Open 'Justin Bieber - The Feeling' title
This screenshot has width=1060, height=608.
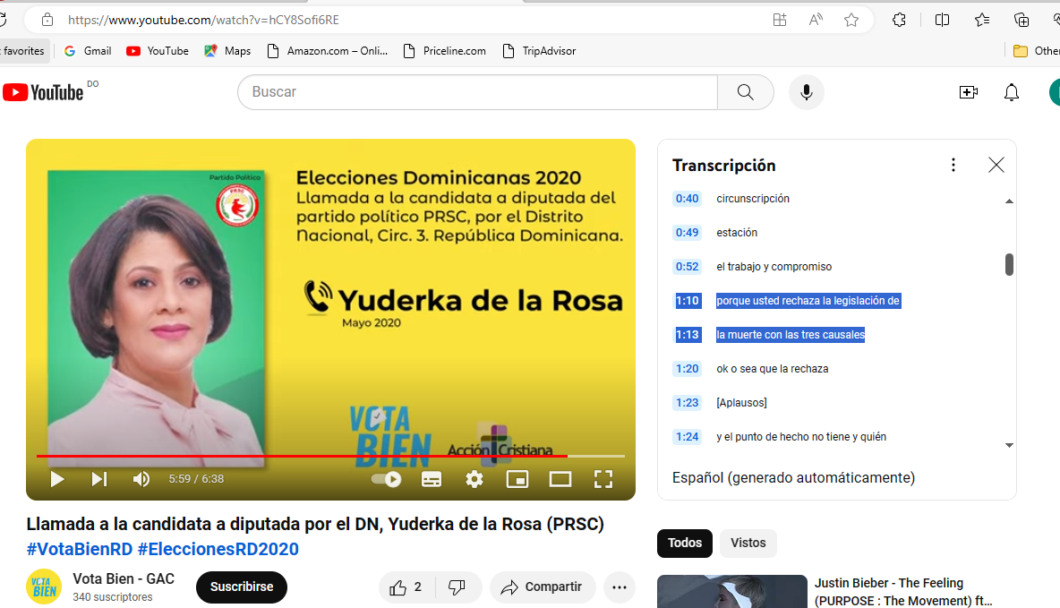pyautogui.click(x=903, y=592)
